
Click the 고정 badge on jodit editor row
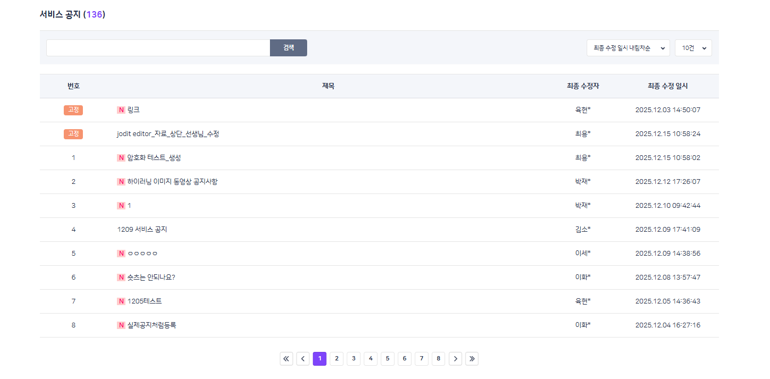point(73,134)
